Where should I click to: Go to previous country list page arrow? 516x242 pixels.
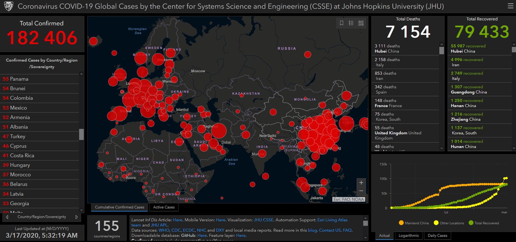tap(7, 217)
